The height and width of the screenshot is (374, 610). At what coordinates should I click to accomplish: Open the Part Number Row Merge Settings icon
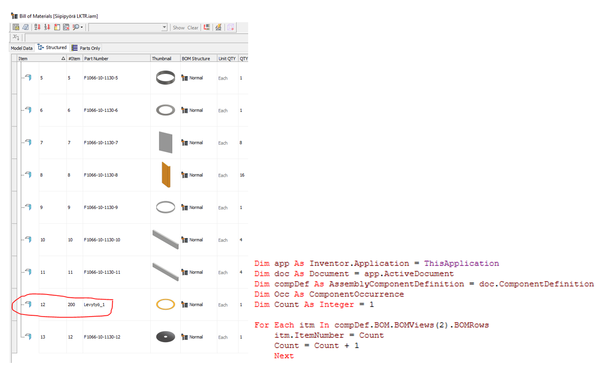pos(207,27)
